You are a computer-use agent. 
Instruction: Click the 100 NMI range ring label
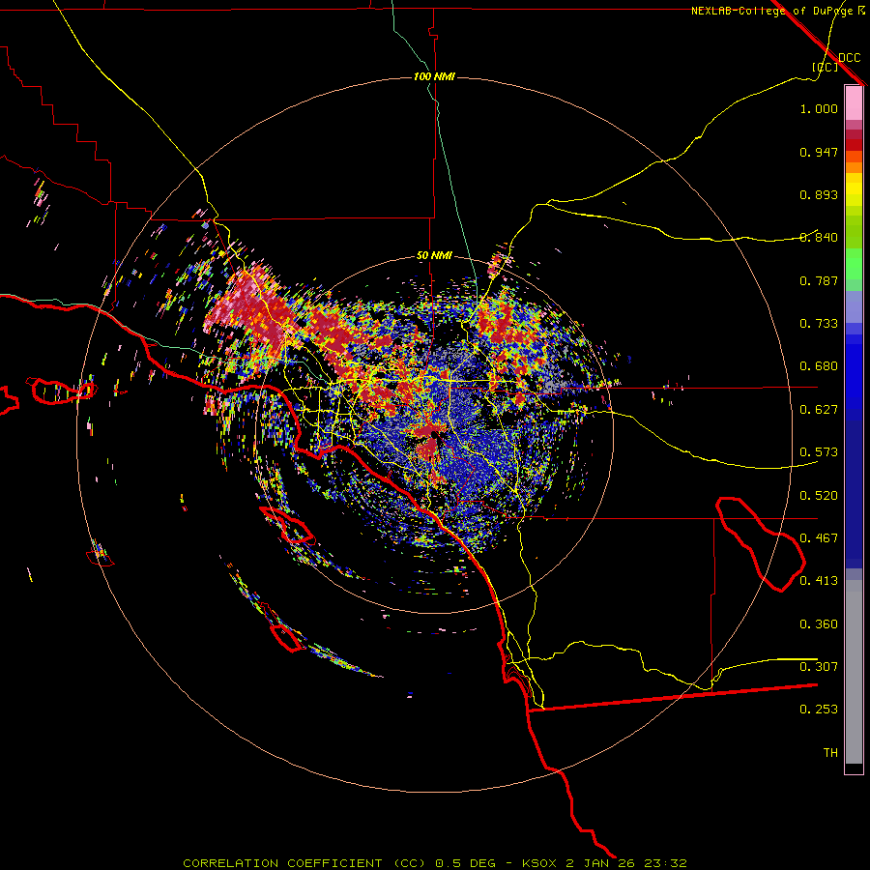click(x=434, y=76)
